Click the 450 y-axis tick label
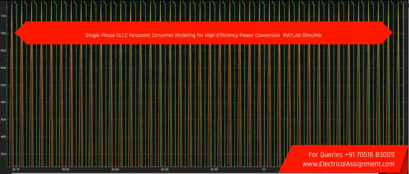Screen dimensions: 409x174 (x=3, y=120)
